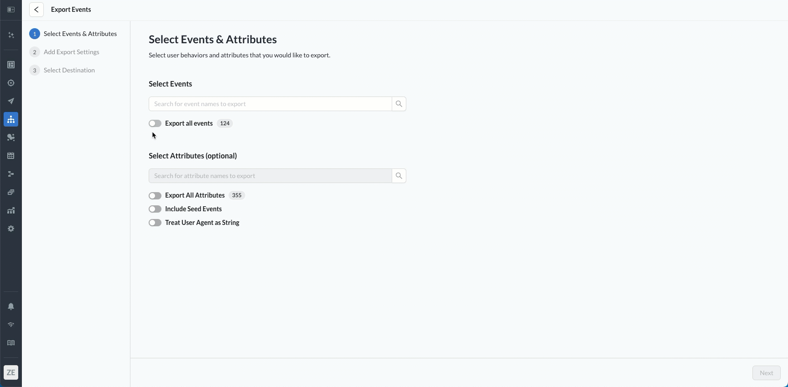This screenshot has width=788, height=387.
Task: Select the highlighted hierarchy icon in sidebar
Action: click(11, 119)
